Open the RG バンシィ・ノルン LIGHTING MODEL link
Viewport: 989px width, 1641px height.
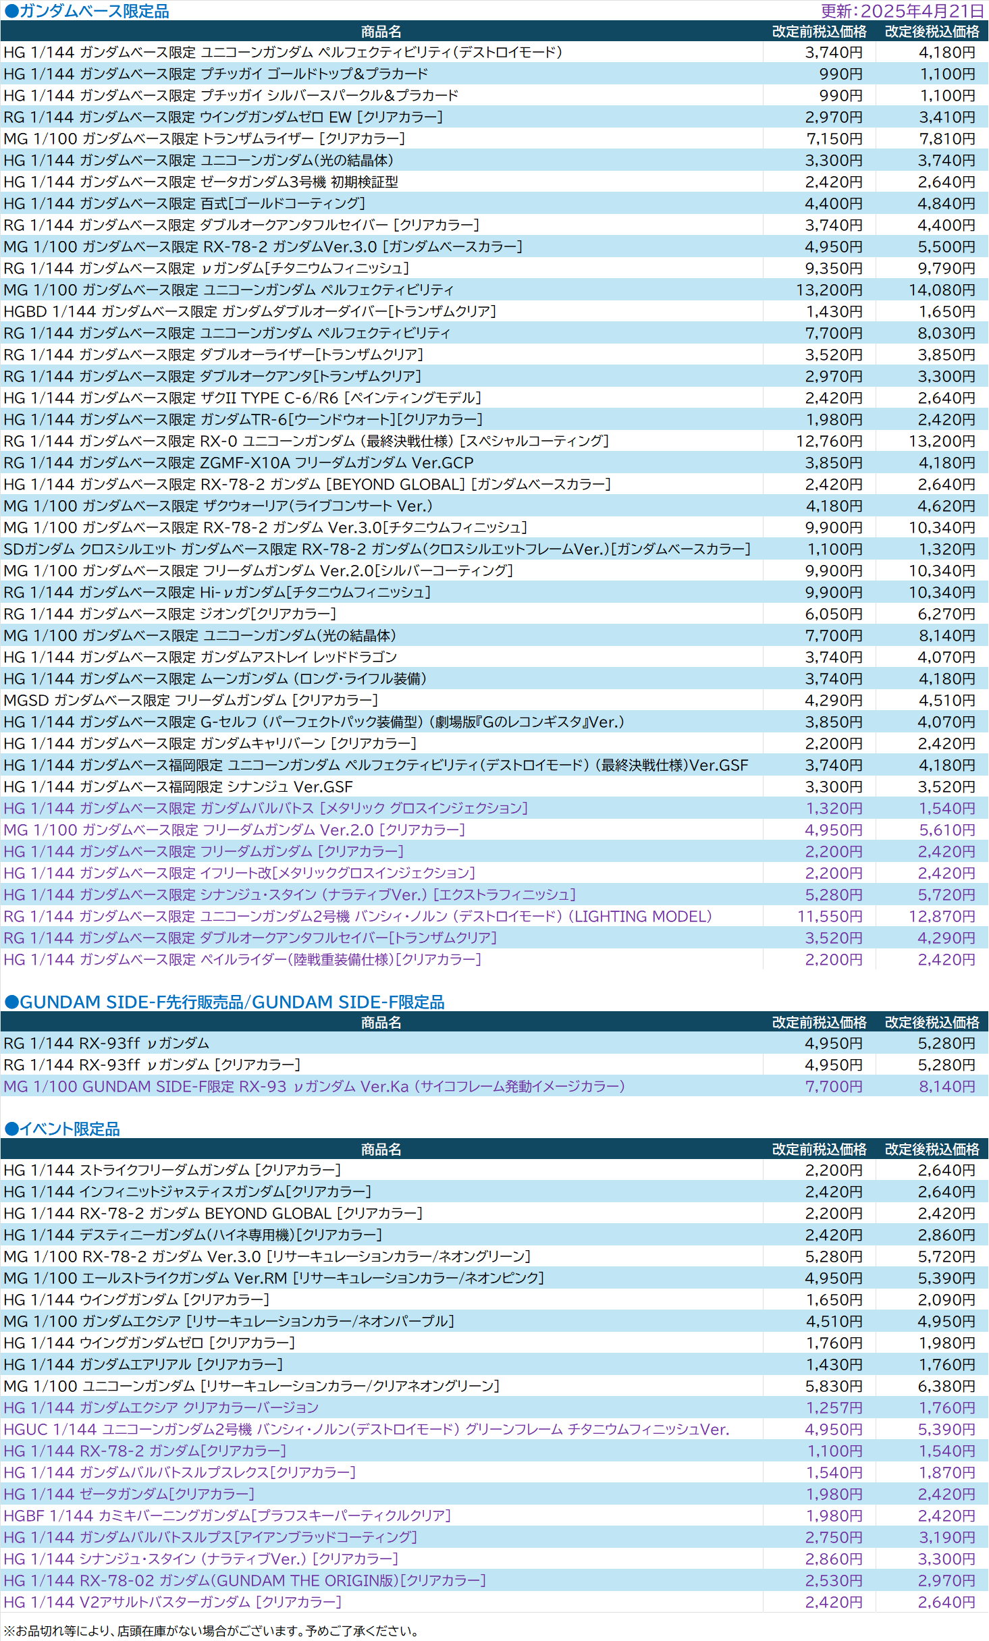[358, 916]
